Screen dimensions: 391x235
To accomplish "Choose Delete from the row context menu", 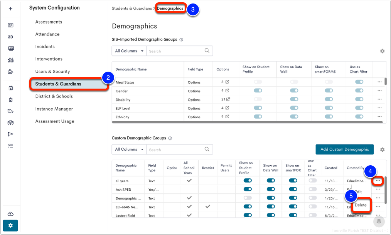I will tap(361, 205).
